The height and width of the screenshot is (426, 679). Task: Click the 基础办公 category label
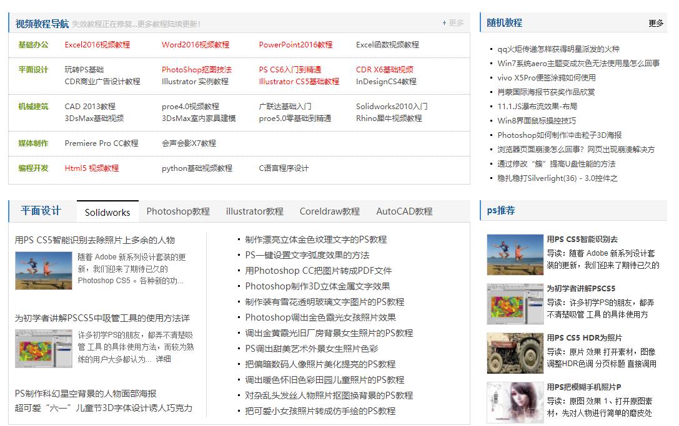click(32, 44)
